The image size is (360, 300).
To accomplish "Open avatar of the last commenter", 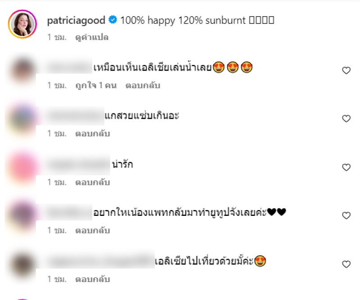I will 22,264.
